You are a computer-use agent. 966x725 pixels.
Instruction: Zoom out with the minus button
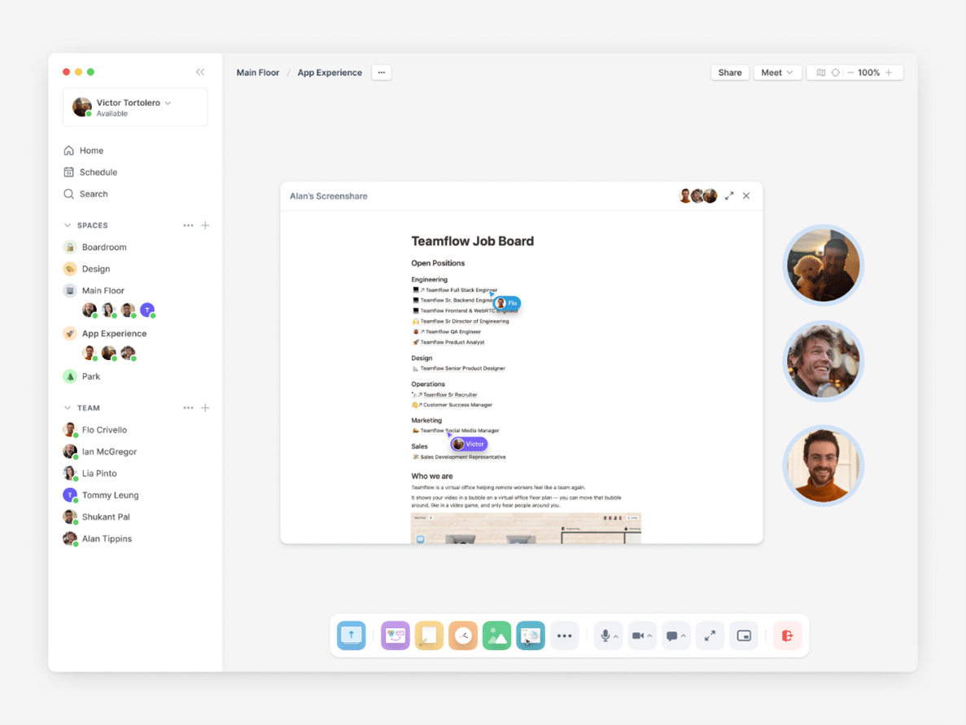pos(850,72)
